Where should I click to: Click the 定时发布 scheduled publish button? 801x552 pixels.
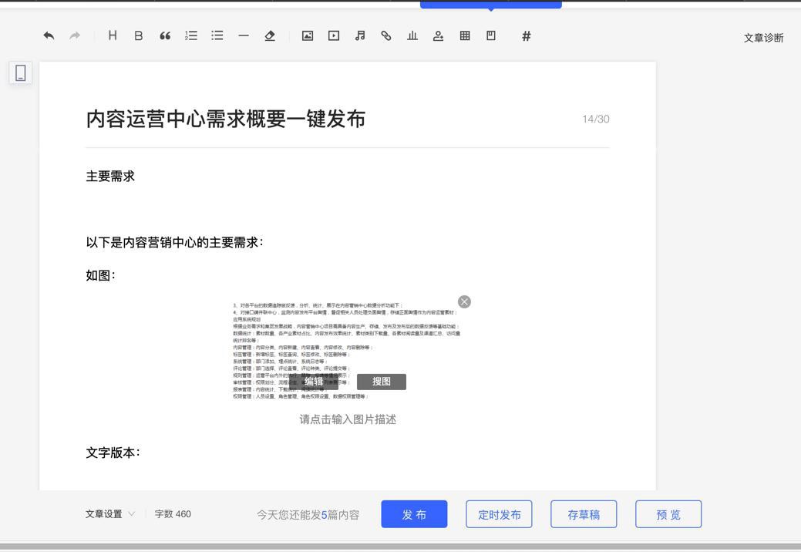point(499,514)
